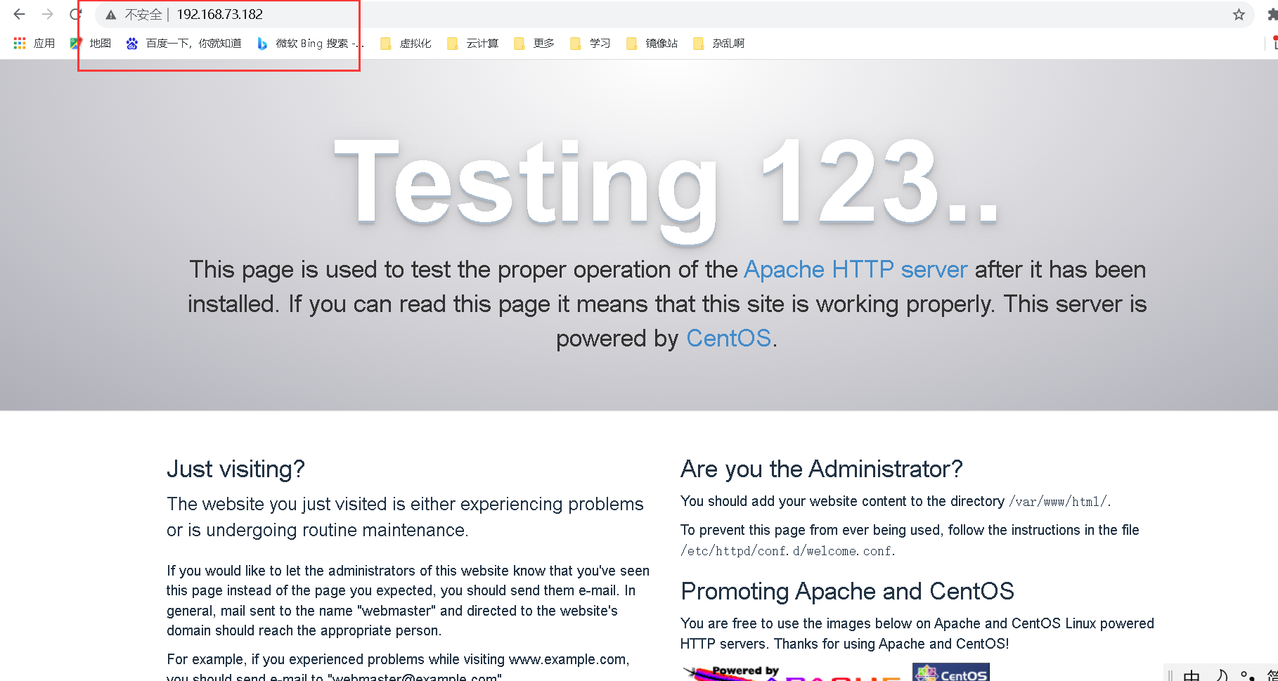Image resolution: width=1278 pixels, height=681 pixels.
Task: Click the "Just visiting?" heading
Action: click(x=235, y=469)
